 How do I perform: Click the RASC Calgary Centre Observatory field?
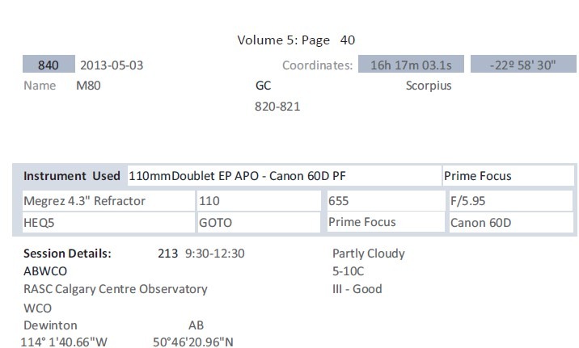click(x=116, y=289)
